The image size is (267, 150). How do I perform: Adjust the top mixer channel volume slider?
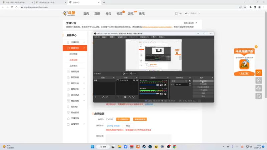point(149,85)
